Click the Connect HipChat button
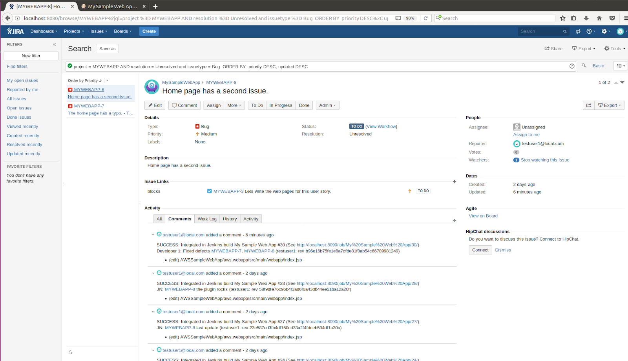The height and width of the screenshot is (361, 628). [480, 250]
